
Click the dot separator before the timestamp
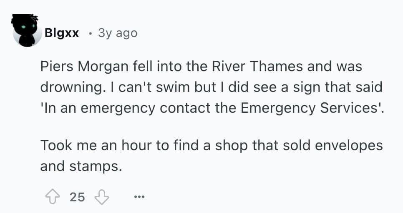[x=90, y=33]
